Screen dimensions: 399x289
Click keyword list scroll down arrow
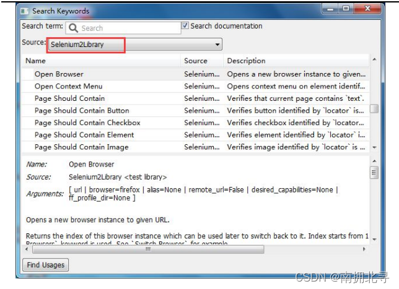[x=374, y=148]
